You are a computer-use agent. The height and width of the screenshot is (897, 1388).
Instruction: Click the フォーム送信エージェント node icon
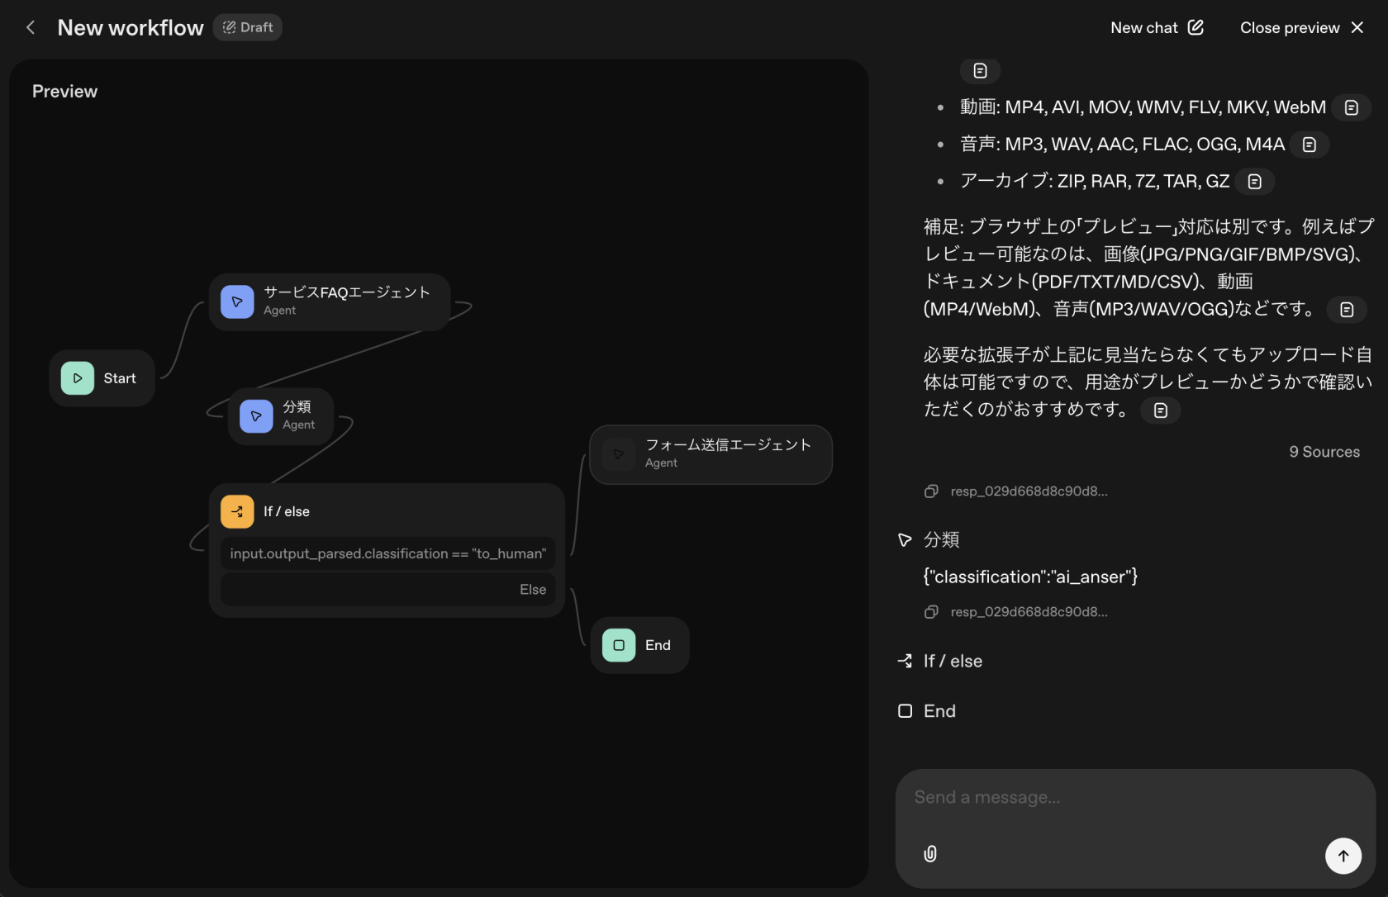tap(619, 454)
